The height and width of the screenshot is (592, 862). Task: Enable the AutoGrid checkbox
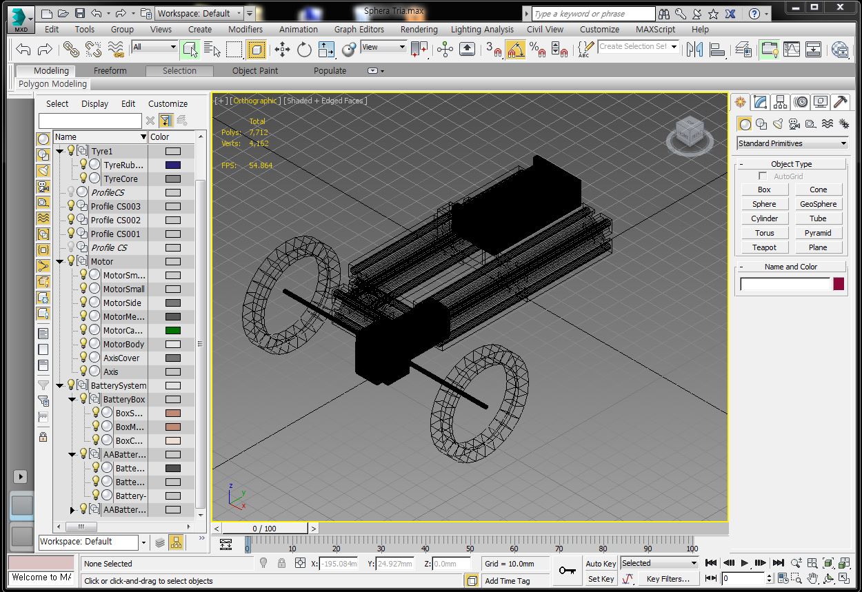click(x=763, y=176)
